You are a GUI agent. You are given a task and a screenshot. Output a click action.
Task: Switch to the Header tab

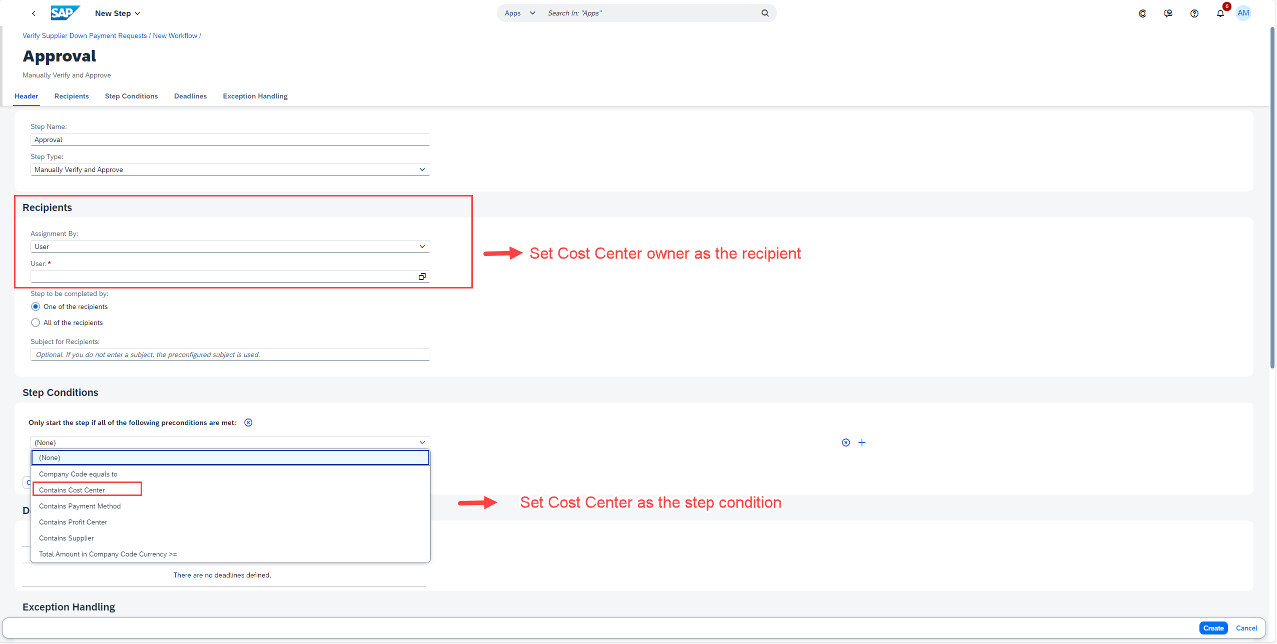(x=27, y=96)
